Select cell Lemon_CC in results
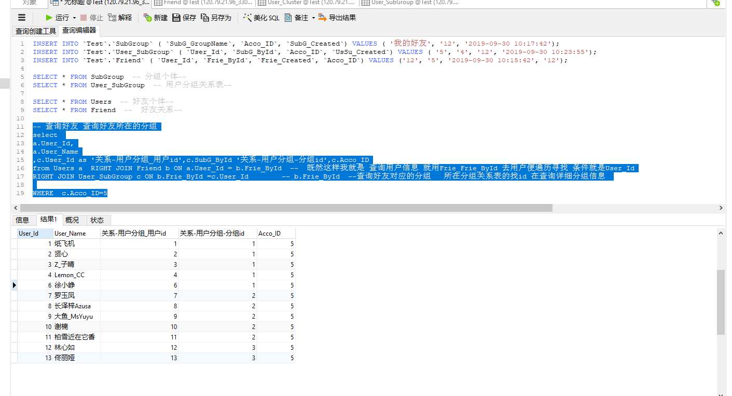 tap(76, 275)
